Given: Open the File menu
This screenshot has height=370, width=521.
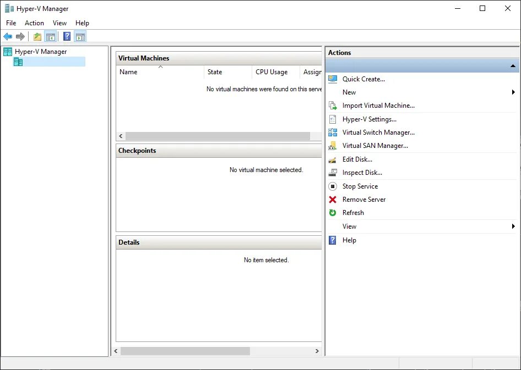Looking at the screenshot, I should pos(11,23).
